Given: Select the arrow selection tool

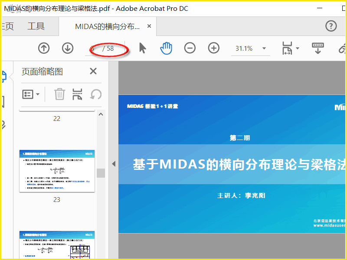Looking at the screenshot, I should (143, 48).
